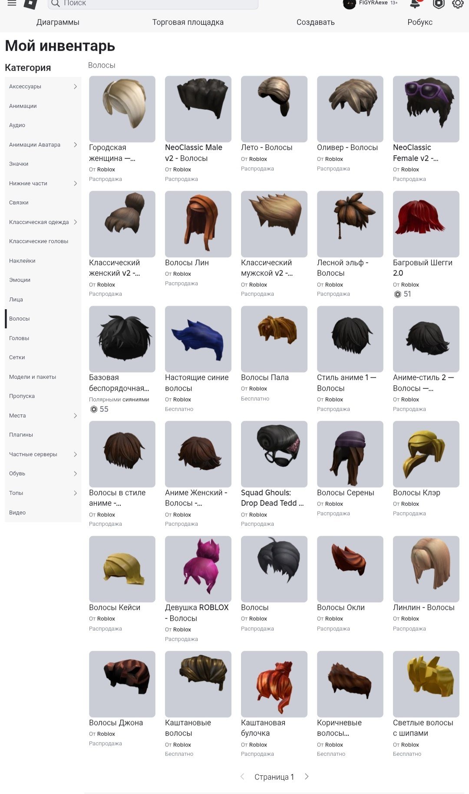The width and height of the screenshot is (469, 794).
Task: Open the notifications bell
Action: coord(415,3)
